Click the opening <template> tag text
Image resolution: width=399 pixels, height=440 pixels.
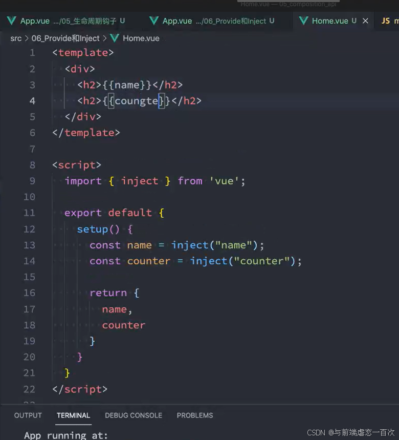(x=83, y=53)
